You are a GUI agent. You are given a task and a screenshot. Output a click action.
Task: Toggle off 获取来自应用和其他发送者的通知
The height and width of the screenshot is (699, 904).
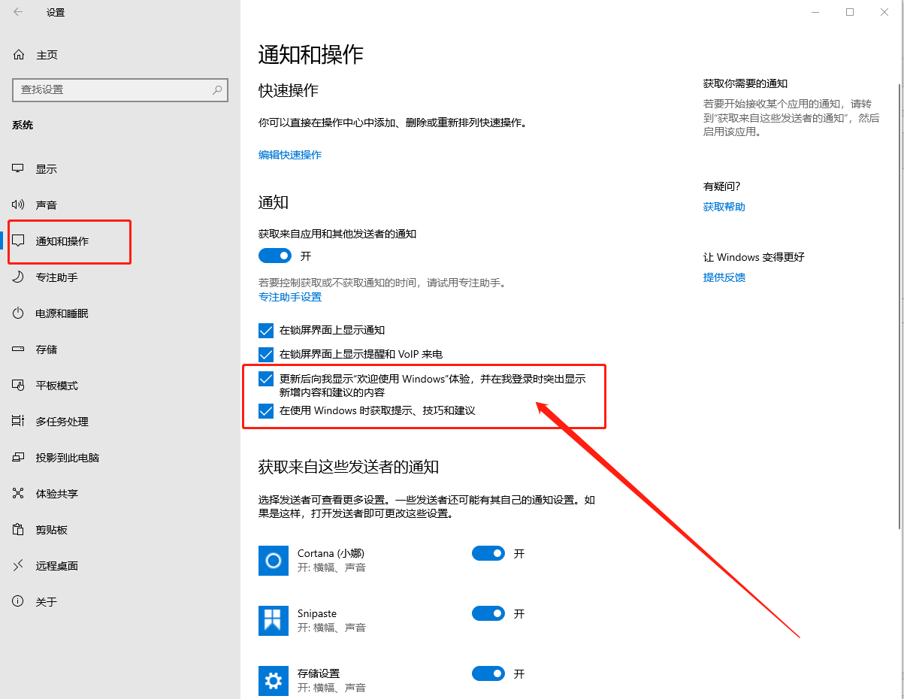point(274,256)
